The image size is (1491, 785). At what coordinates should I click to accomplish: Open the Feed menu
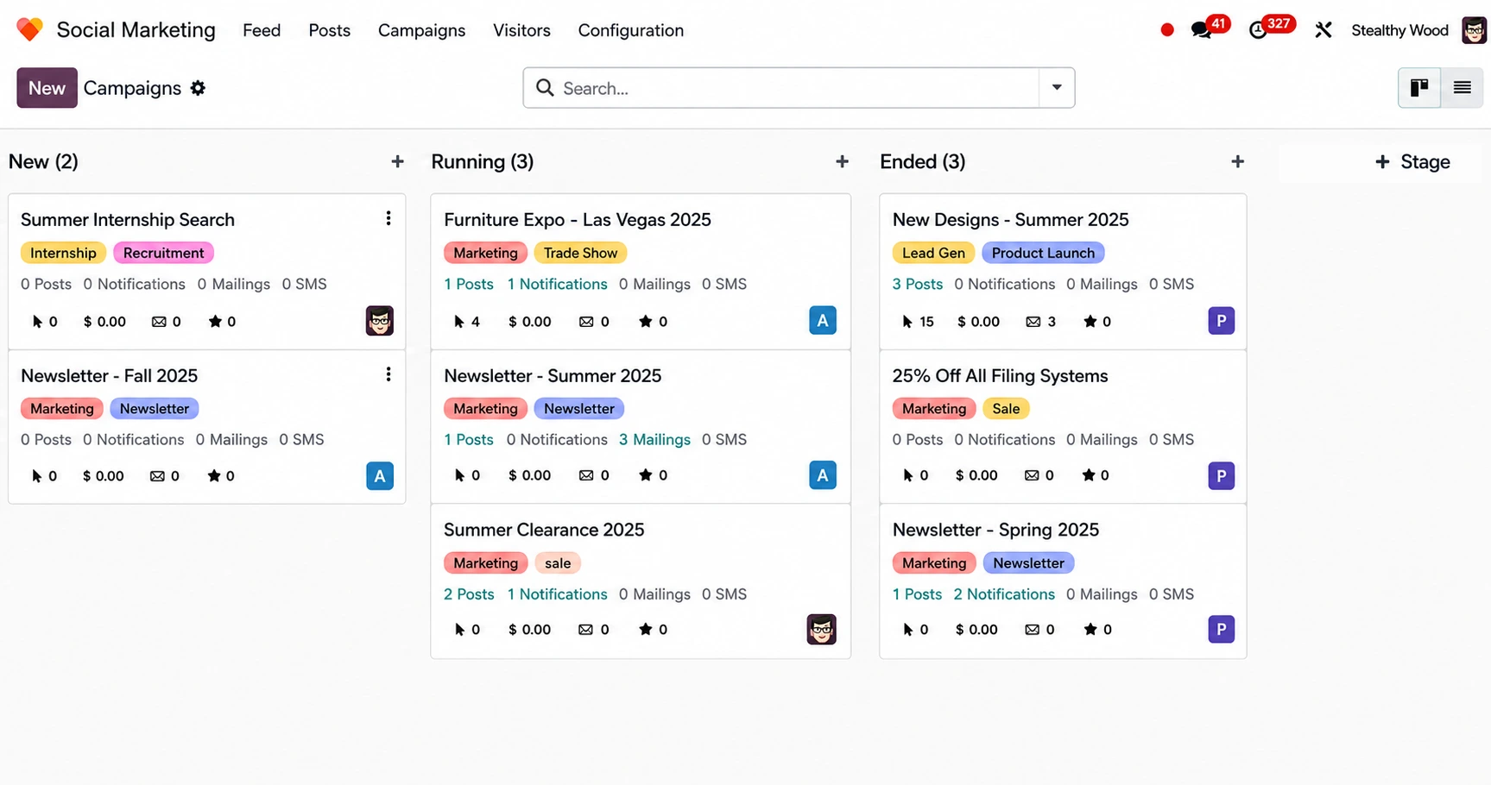(262, 30)
